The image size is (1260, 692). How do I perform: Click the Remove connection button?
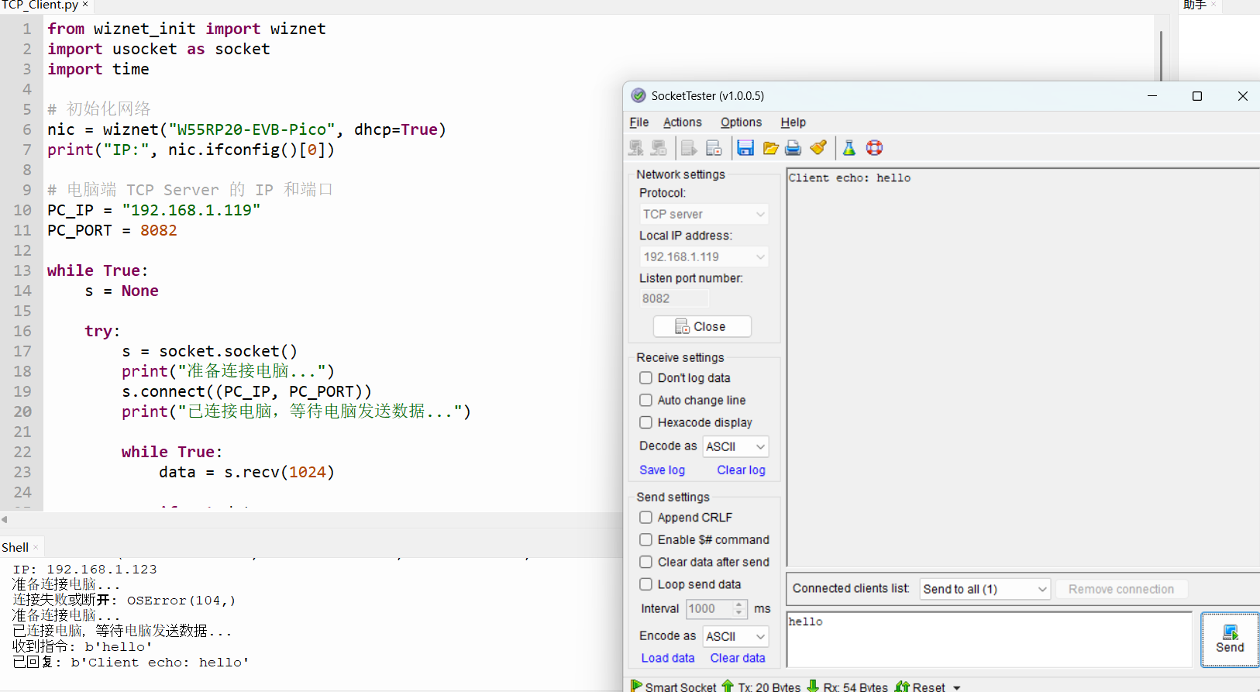click(1121, 589)
